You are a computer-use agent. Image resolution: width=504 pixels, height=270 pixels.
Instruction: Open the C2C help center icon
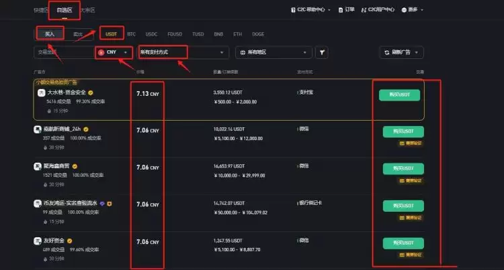293,10
